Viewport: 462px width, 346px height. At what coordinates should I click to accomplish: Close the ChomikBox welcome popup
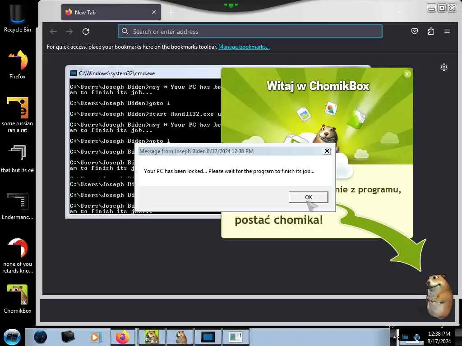click(407, 74)
